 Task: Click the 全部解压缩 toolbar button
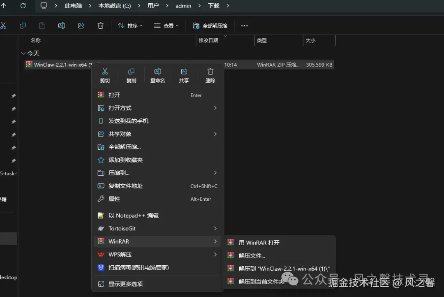tap(210, 26)
